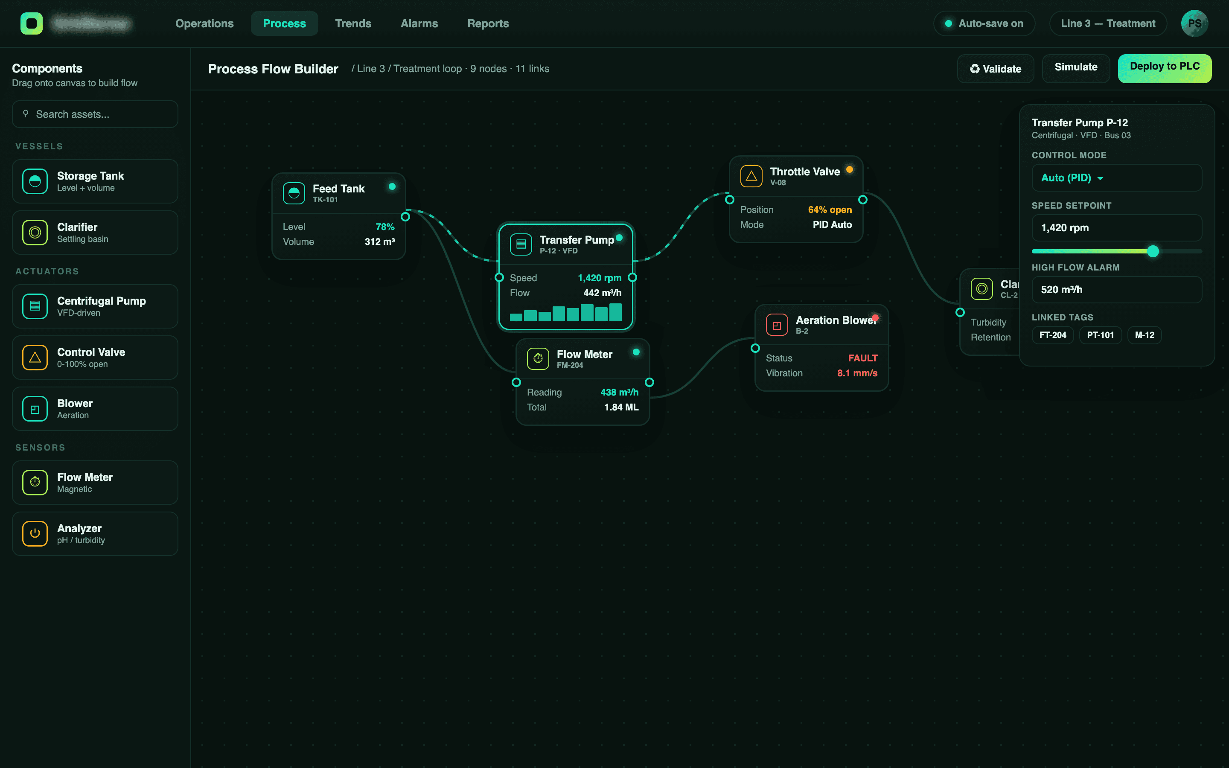
Task: Click the M-12 linked tag
Action: tap(1144, 335)
